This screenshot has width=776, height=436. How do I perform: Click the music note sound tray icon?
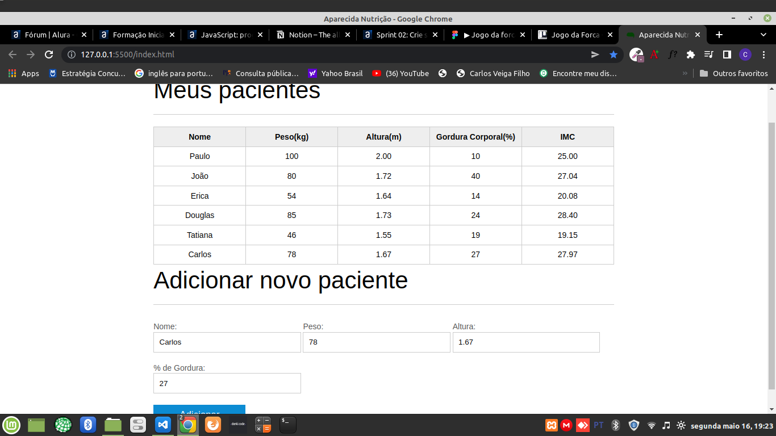(x=666, y=425)
